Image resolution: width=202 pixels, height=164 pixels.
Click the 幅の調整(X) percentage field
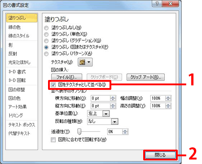tap(158, 98)
